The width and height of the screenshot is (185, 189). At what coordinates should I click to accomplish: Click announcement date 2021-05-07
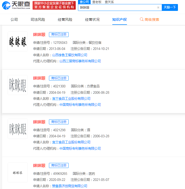[101, 180]
